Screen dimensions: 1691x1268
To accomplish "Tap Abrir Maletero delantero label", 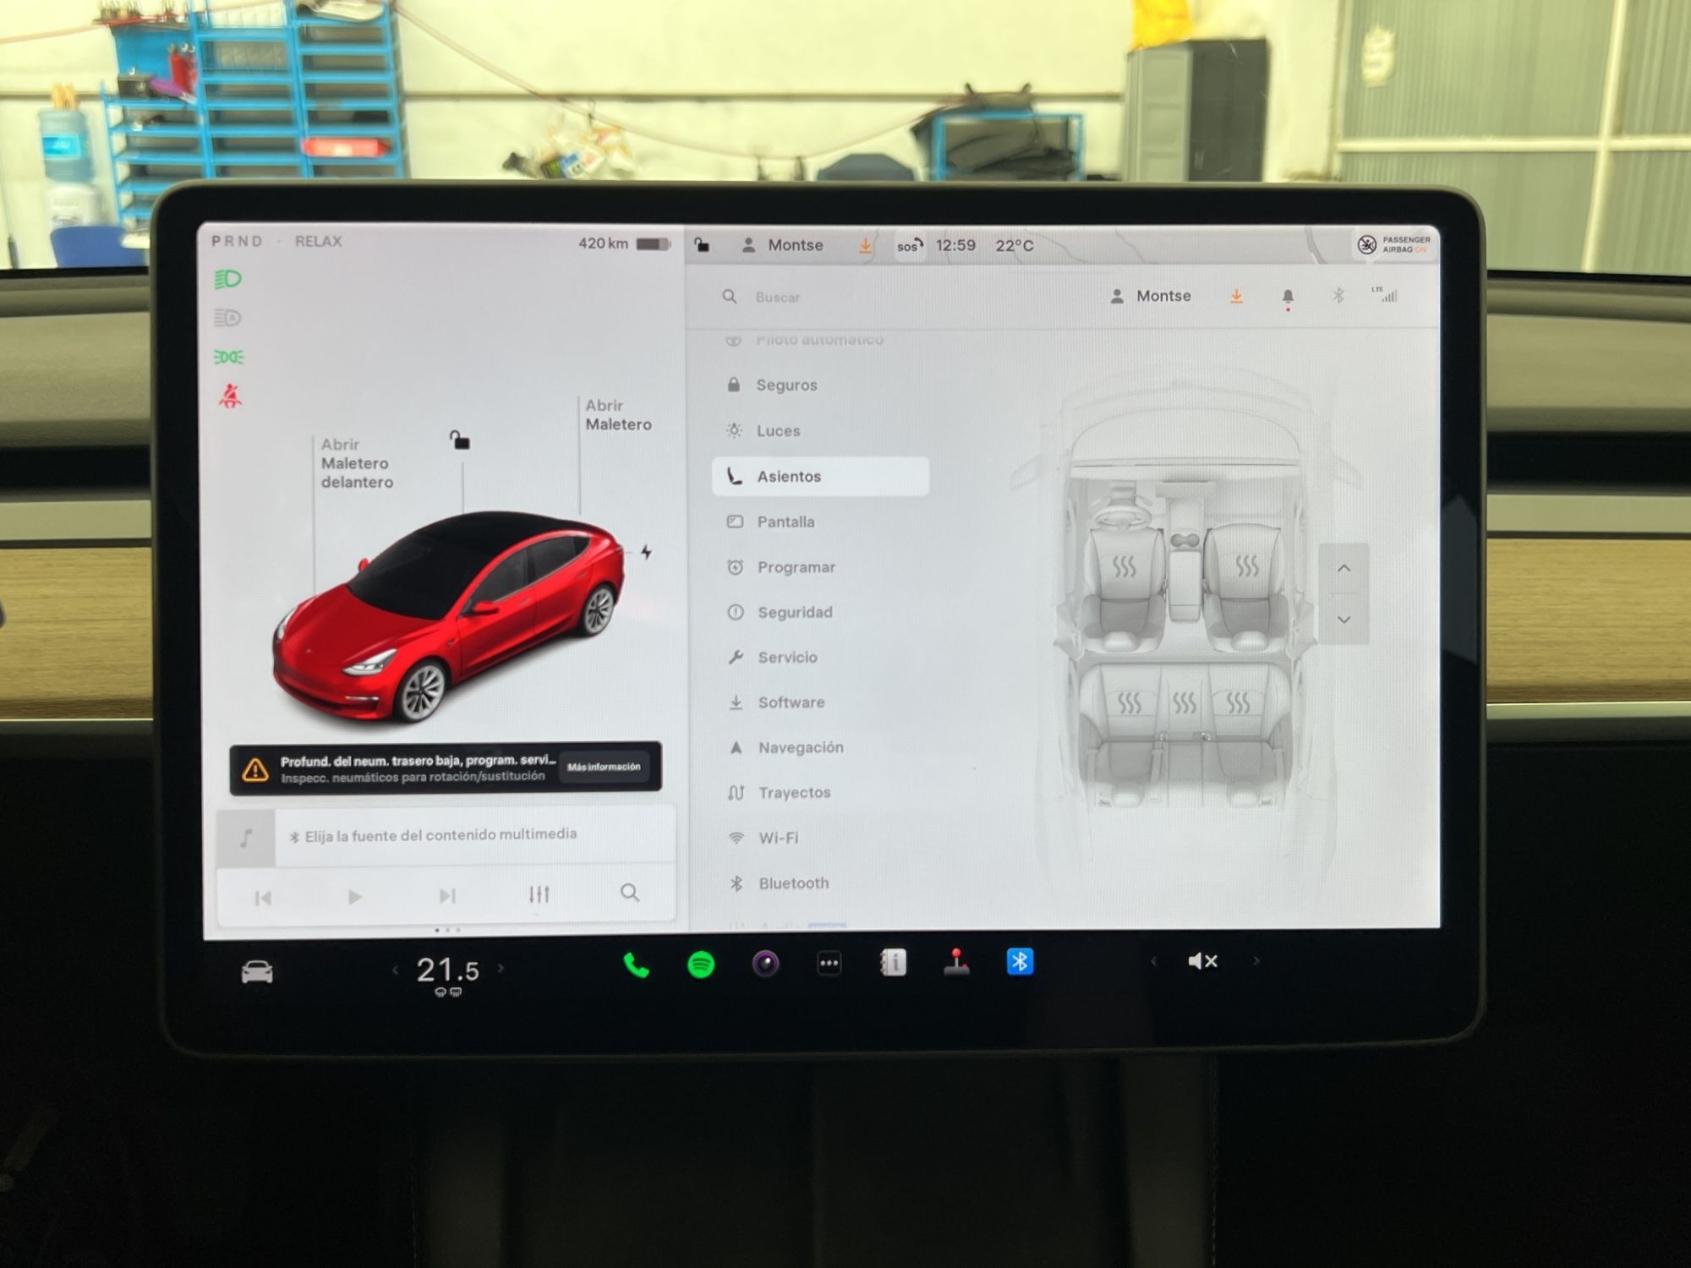I will (x=356, y=463).
